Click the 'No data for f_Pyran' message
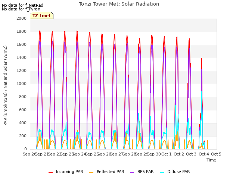The width and height of the screenshot is (239, 179). point(21,9)
